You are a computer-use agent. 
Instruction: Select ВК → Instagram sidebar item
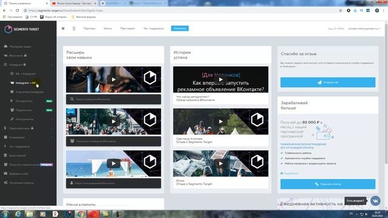point(25,74)
